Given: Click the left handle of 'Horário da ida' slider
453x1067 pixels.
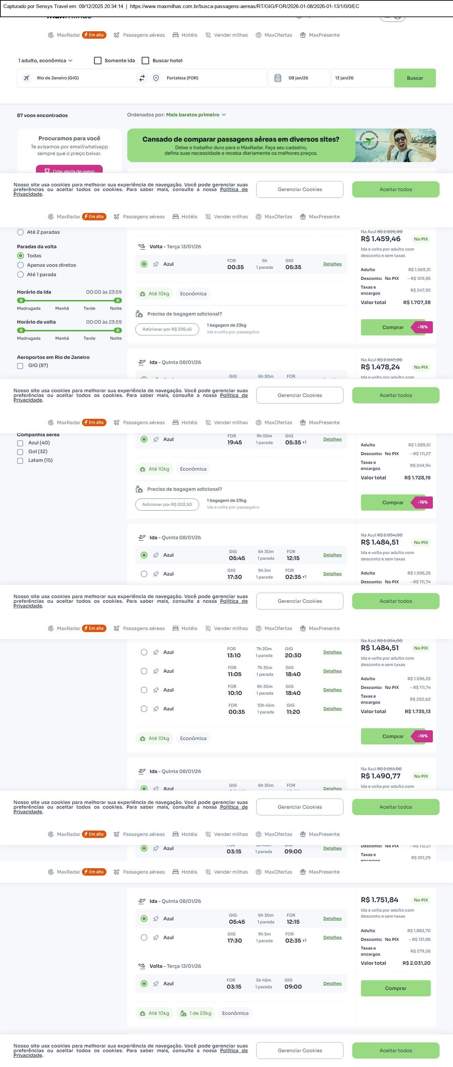Looking at the screenshot, I should pyautogui.click(x=21, y=300).
